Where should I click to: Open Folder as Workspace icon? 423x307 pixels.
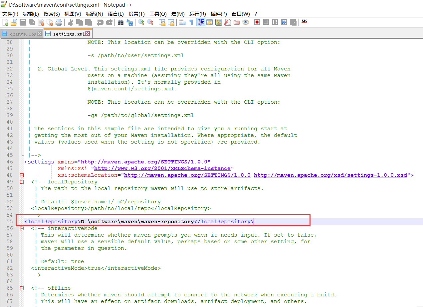click(x=237, y=22)
